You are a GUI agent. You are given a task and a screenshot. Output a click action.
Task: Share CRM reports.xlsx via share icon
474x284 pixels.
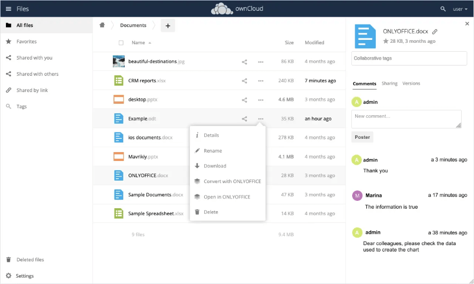(244, 81)
